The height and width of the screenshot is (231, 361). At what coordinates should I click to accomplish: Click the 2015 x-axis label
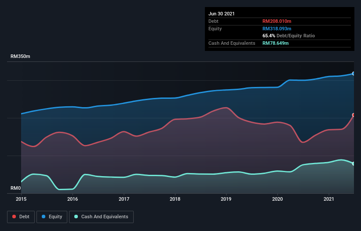[21, 199]
